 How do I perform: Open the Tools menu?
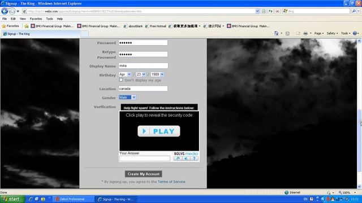click(x=49, y=19)
